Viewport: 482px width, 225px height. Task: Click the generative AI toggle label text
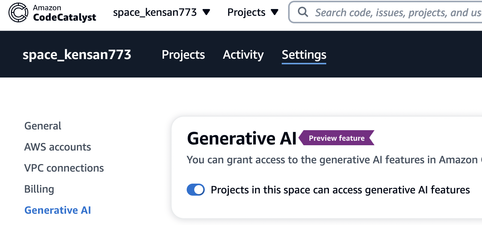[340, 190]
